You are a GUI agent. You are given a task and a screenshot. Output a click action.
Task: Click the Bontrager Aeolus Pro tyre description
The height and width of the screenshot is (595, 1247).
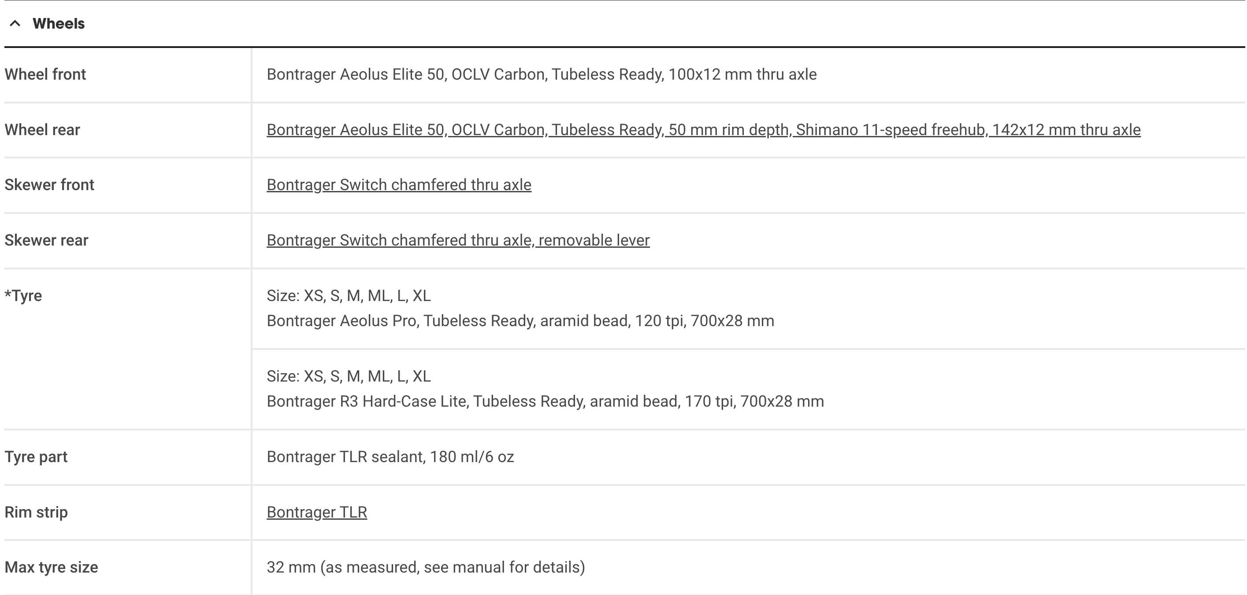coord(520,321)
